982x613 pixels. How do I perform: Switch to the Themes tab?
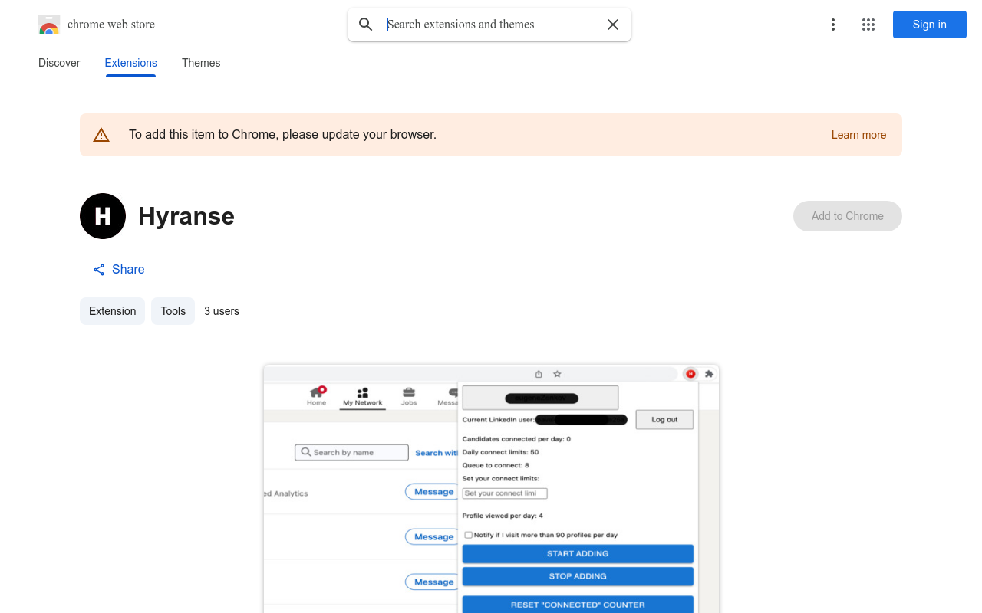click(201, 63)
